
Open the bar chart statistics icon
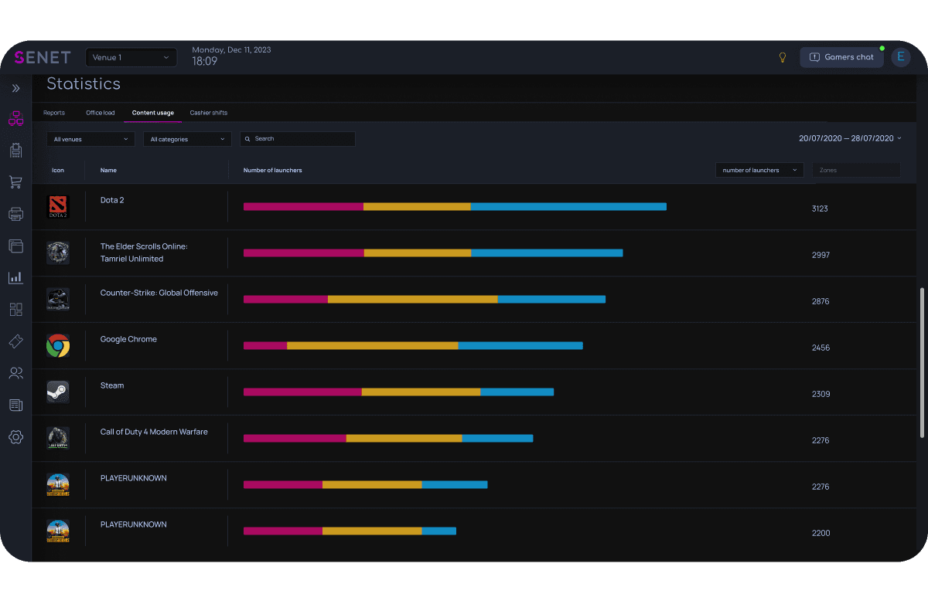point(15,277)
